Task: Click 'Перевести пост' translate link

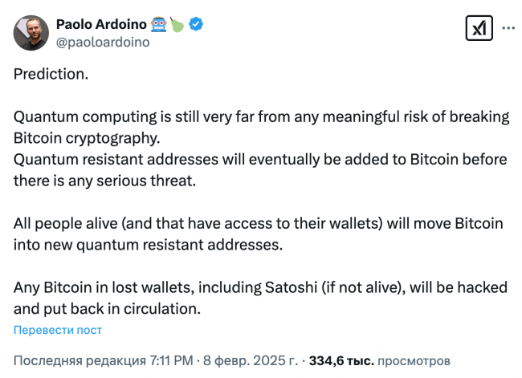Action: (58, 330)
